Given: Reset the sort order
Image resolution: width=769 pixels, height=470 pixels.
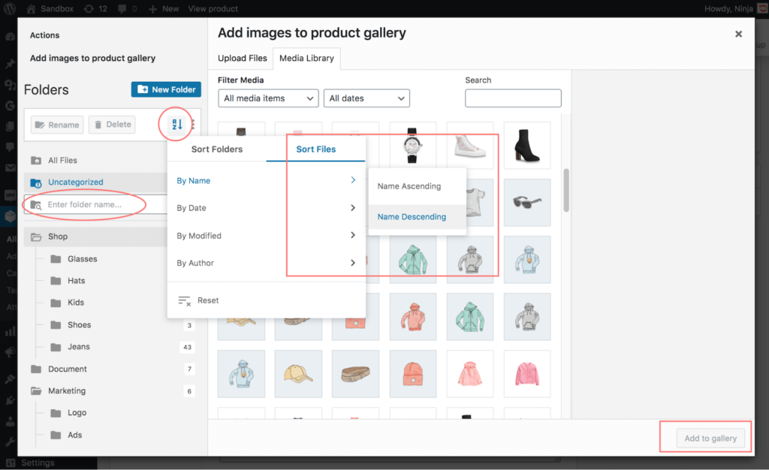Looking at the screenshot, I should (208, 300).
